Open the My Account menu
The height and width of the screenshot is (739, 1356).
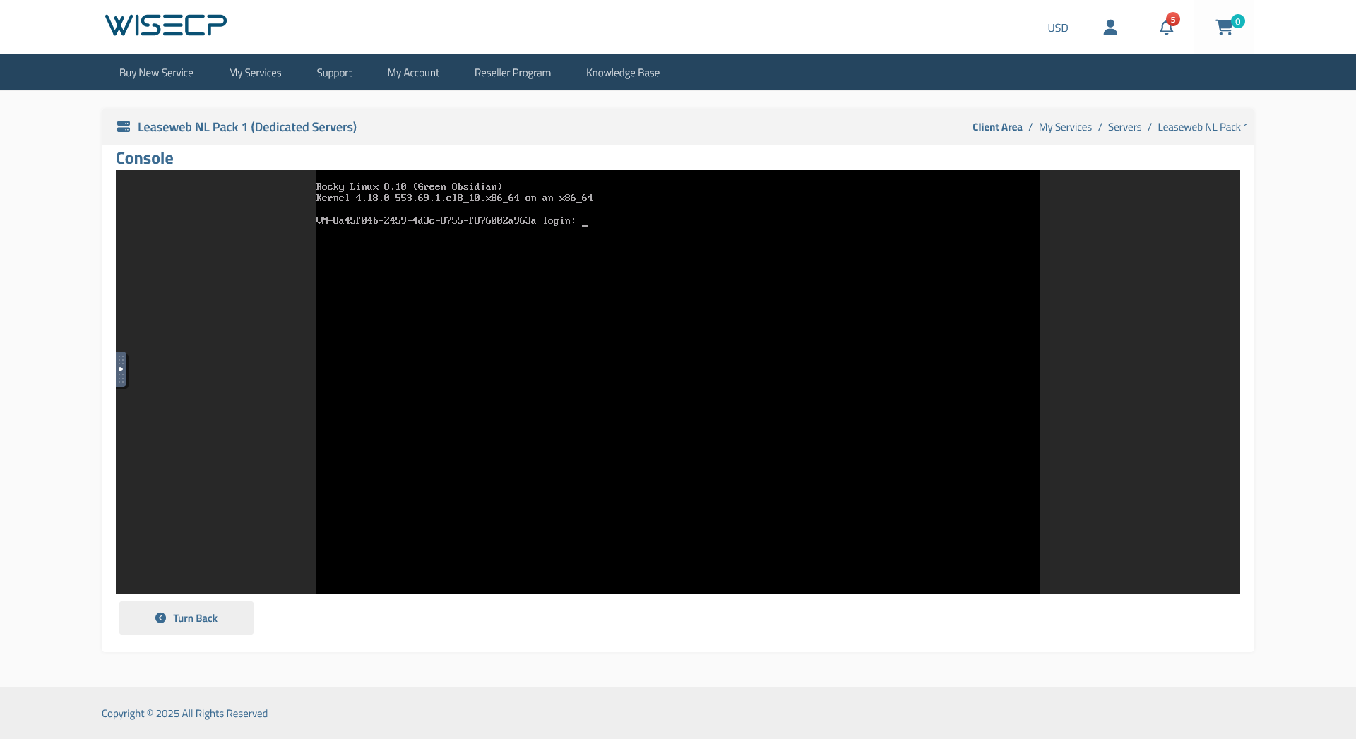point(413,73)
